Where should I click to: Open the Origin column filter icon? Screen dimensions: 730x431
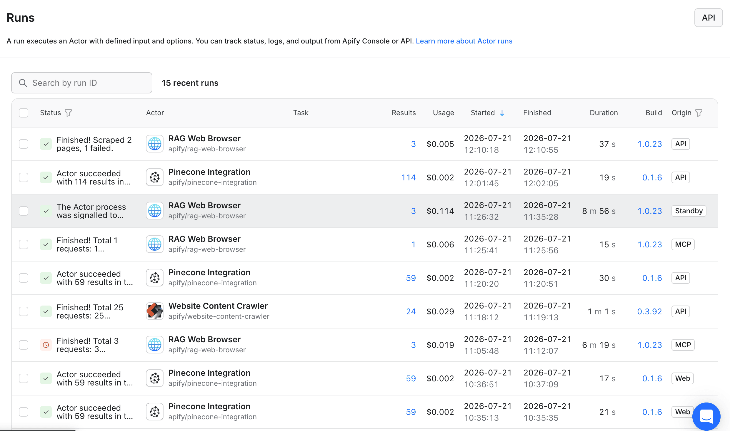pyautogui.click(x=699, y=113)
